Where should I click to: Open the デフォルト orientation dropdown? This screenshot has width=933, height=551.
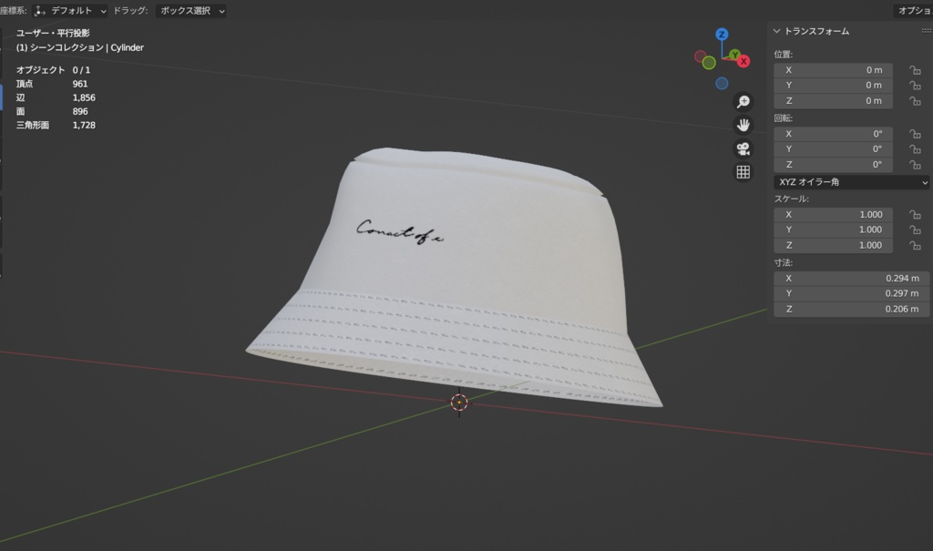click(x=70, y=11)
